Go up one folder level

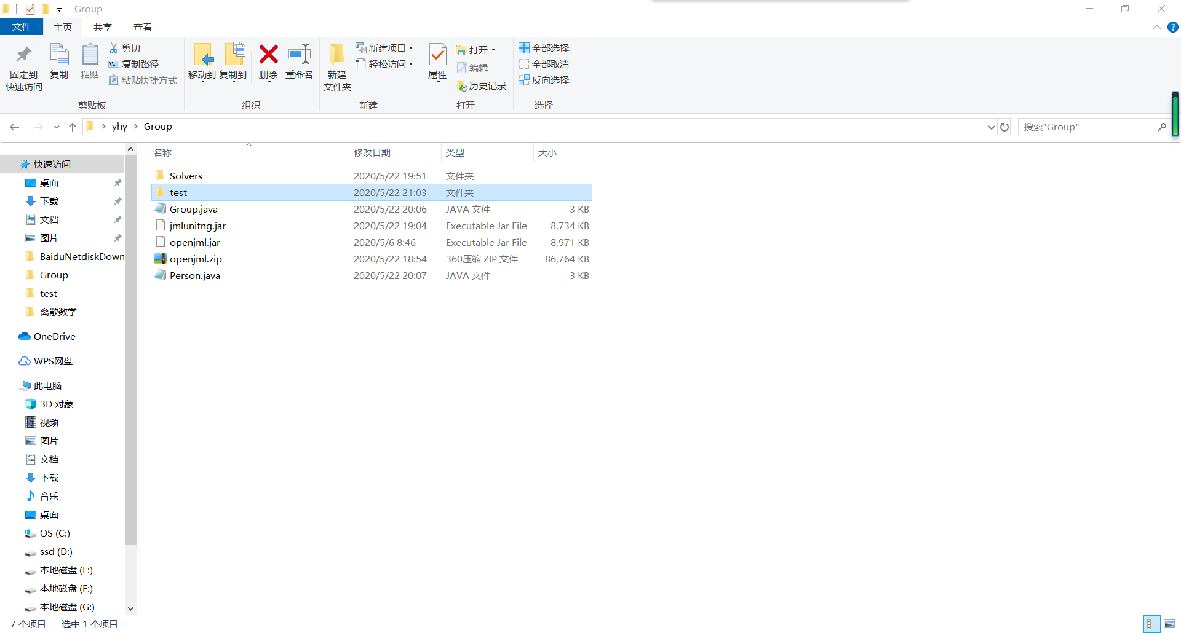point(73,127)
